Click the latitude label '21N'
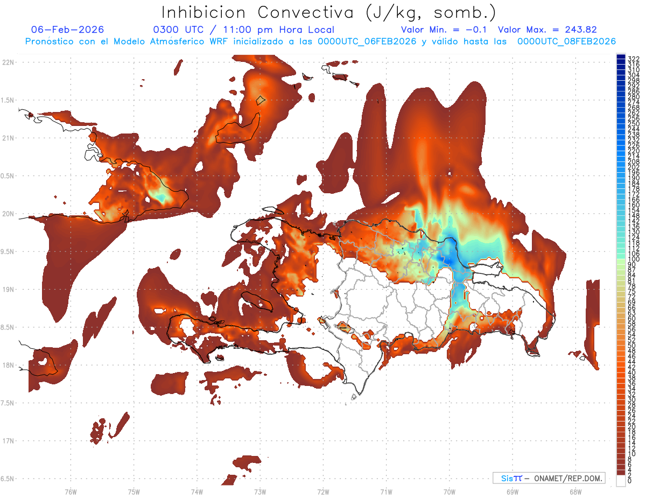This screenshot has height=499, width=646. pyautogui.click(x=8, y=138)
